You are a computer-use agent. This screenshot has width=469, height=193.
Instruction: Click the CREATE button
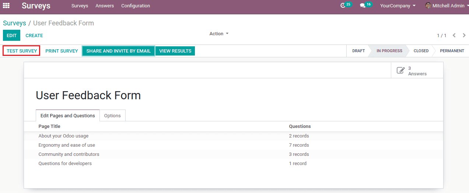click(x=34, y=36)
